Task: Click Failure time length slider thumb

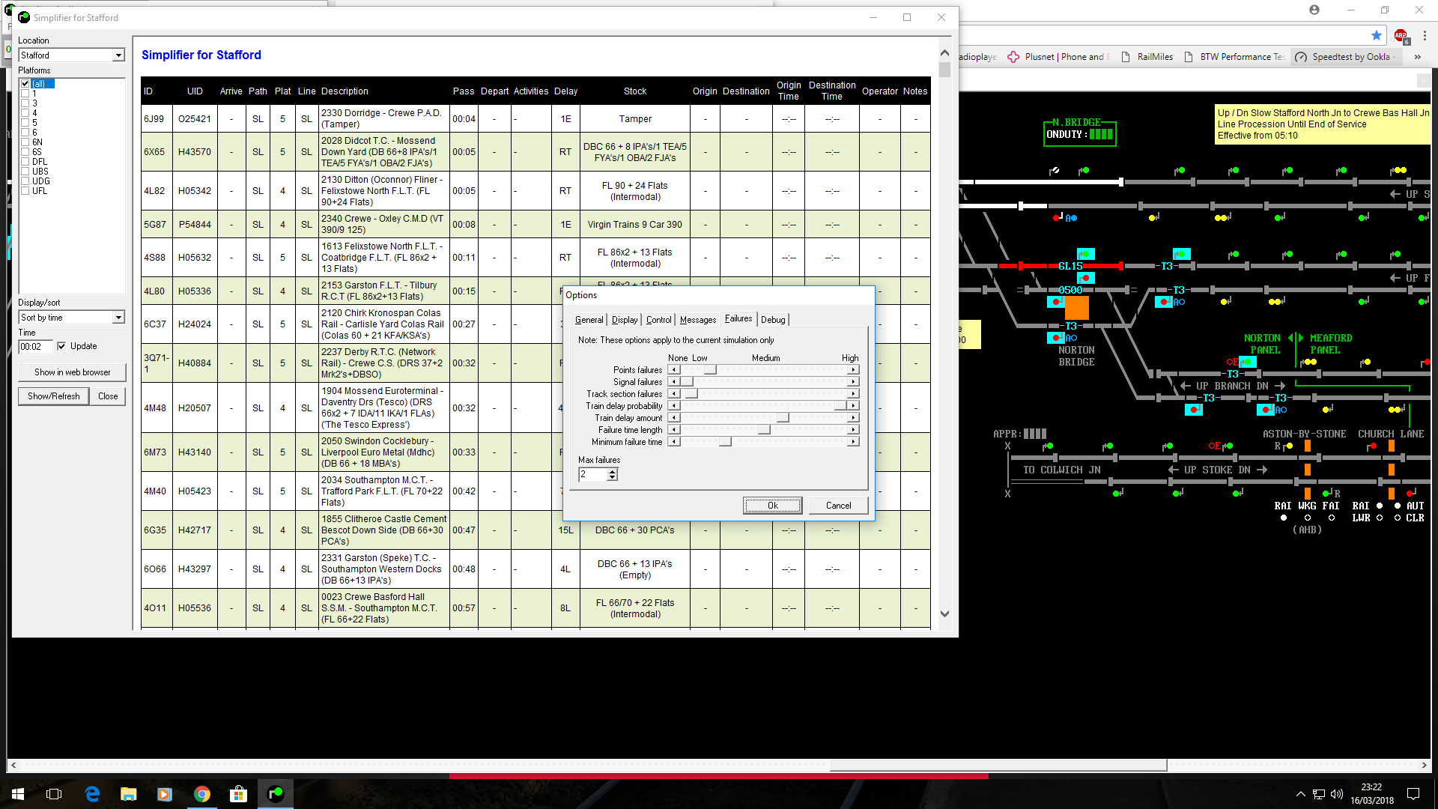Action: 764,430
